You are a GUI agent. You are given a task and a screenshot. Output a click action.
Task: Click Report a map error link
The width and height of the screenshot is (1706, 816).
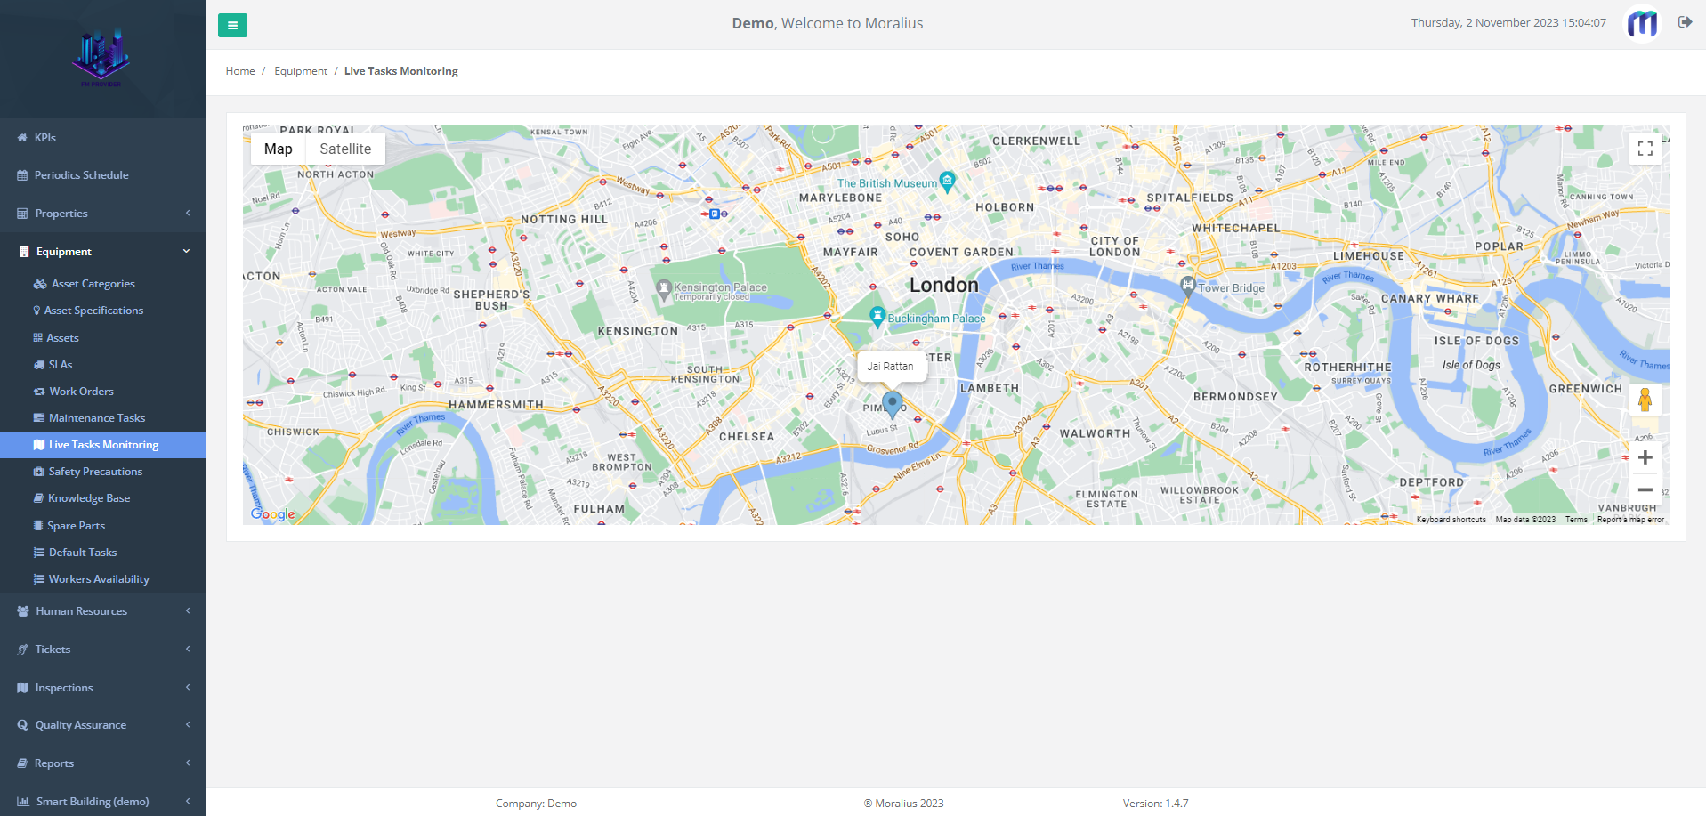[1630, 520]
